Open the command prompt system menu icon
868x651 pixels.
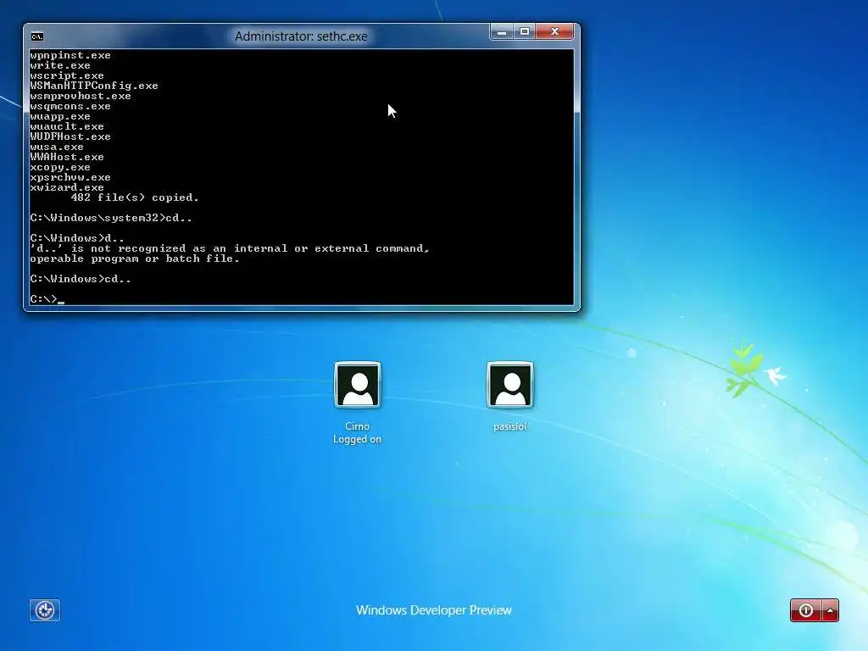click(37, 36)
